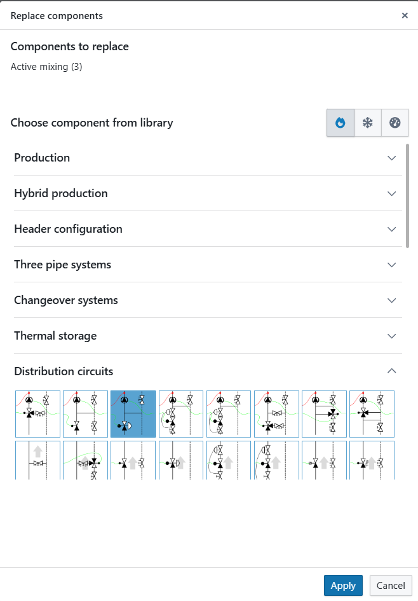Screen dimensions: 418x601
Task: Open the Changeover systems section
Action: pos(392,300)
